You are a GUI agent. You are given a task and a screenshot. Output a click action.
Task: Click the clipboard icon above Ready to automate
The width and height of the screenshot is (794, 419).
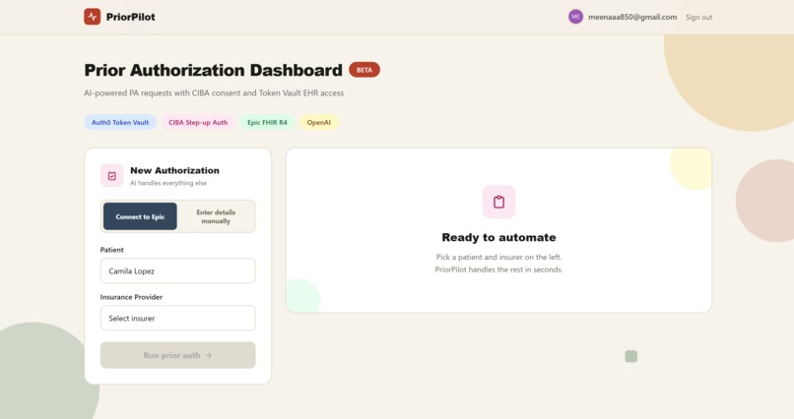tap(498, 202)
